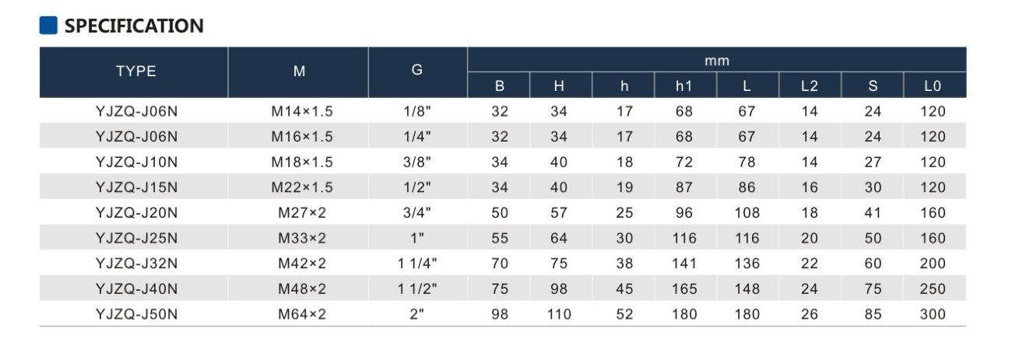The height and width of the screenshot is (353, 1012).
Task: Click the L2 column header
Action: (x=810, y=86)
